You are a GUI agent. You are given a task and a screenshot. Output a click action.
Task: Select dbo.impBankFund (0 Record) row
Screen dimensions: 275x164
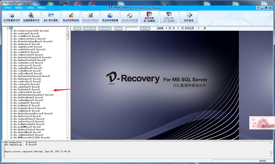(x=28, y=68)
